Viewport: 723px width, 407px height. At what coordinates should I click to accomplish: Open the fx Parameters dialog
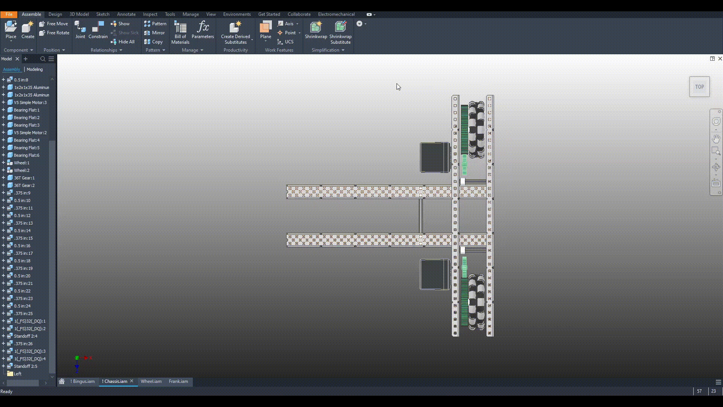point(203,30)
